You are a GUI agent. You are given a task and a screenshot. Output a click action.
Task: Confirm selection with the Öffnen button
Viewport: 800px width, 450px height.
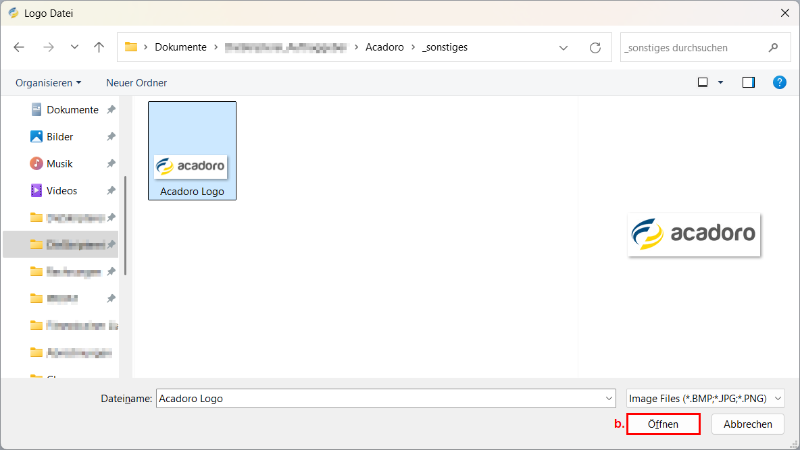click(663, 424)
